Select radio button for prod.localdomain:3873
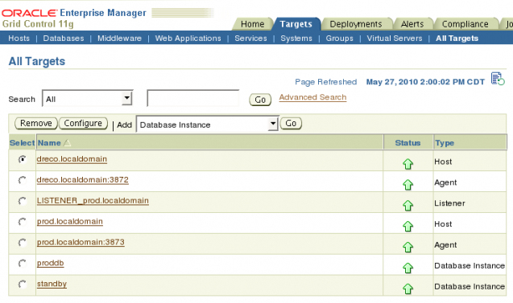The image size is (513, 303). pyautogui.click(x=22, y=243)
